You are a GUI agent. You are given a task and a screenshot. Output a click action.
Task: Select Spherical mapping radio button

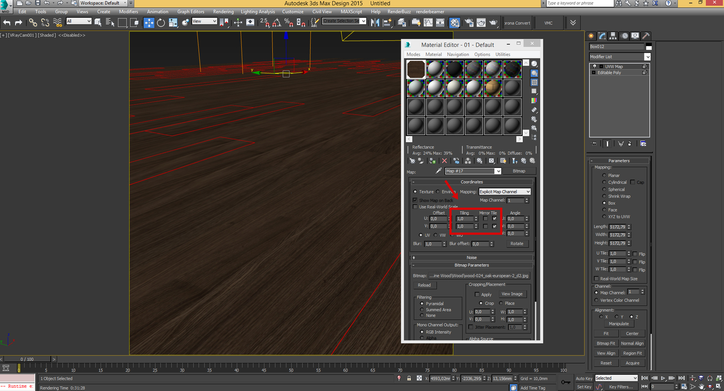click(x=604, y=189)
